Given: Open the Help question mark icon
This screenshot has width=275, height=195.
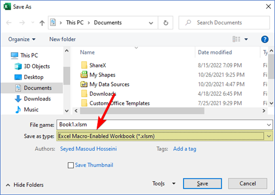Looking at the screenshot, I should 265,39.
